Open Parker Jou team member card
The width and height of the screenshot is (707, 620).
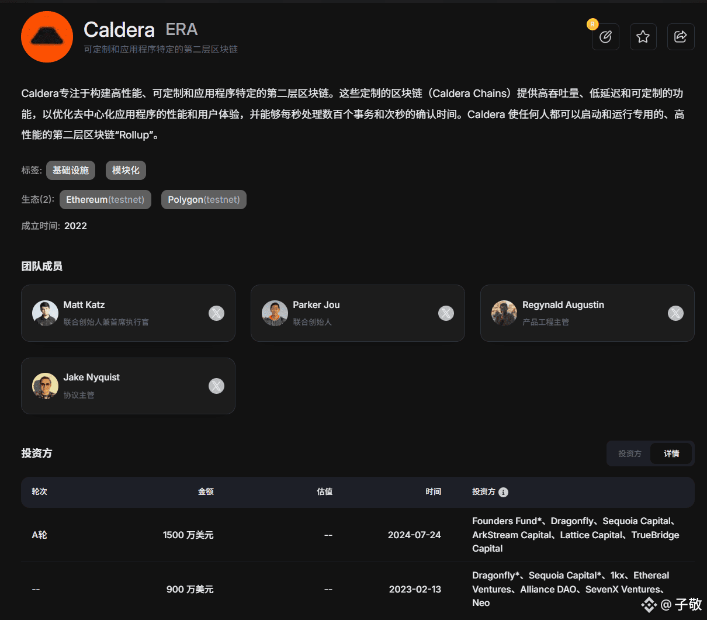358,313
